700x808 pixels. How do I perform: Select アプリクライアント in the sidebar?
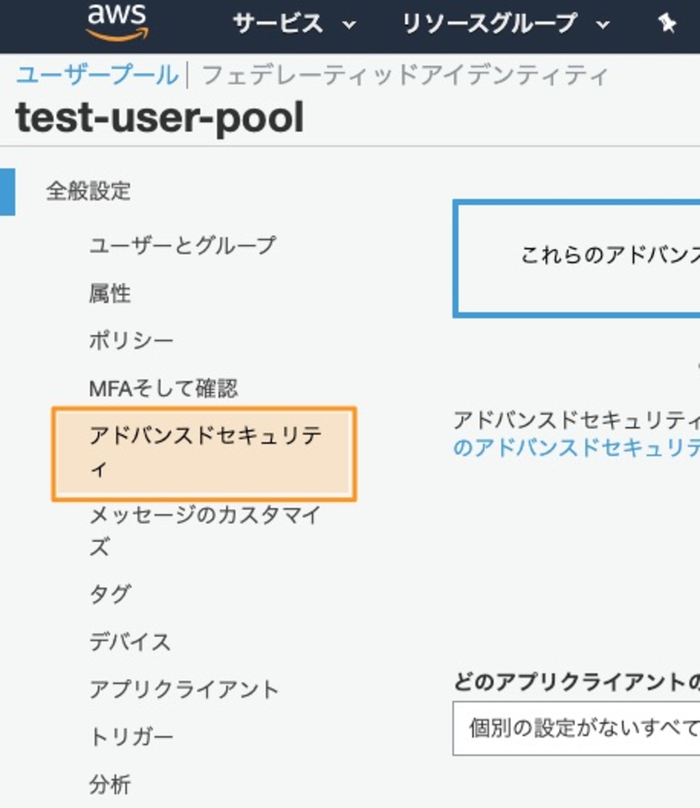184,688
